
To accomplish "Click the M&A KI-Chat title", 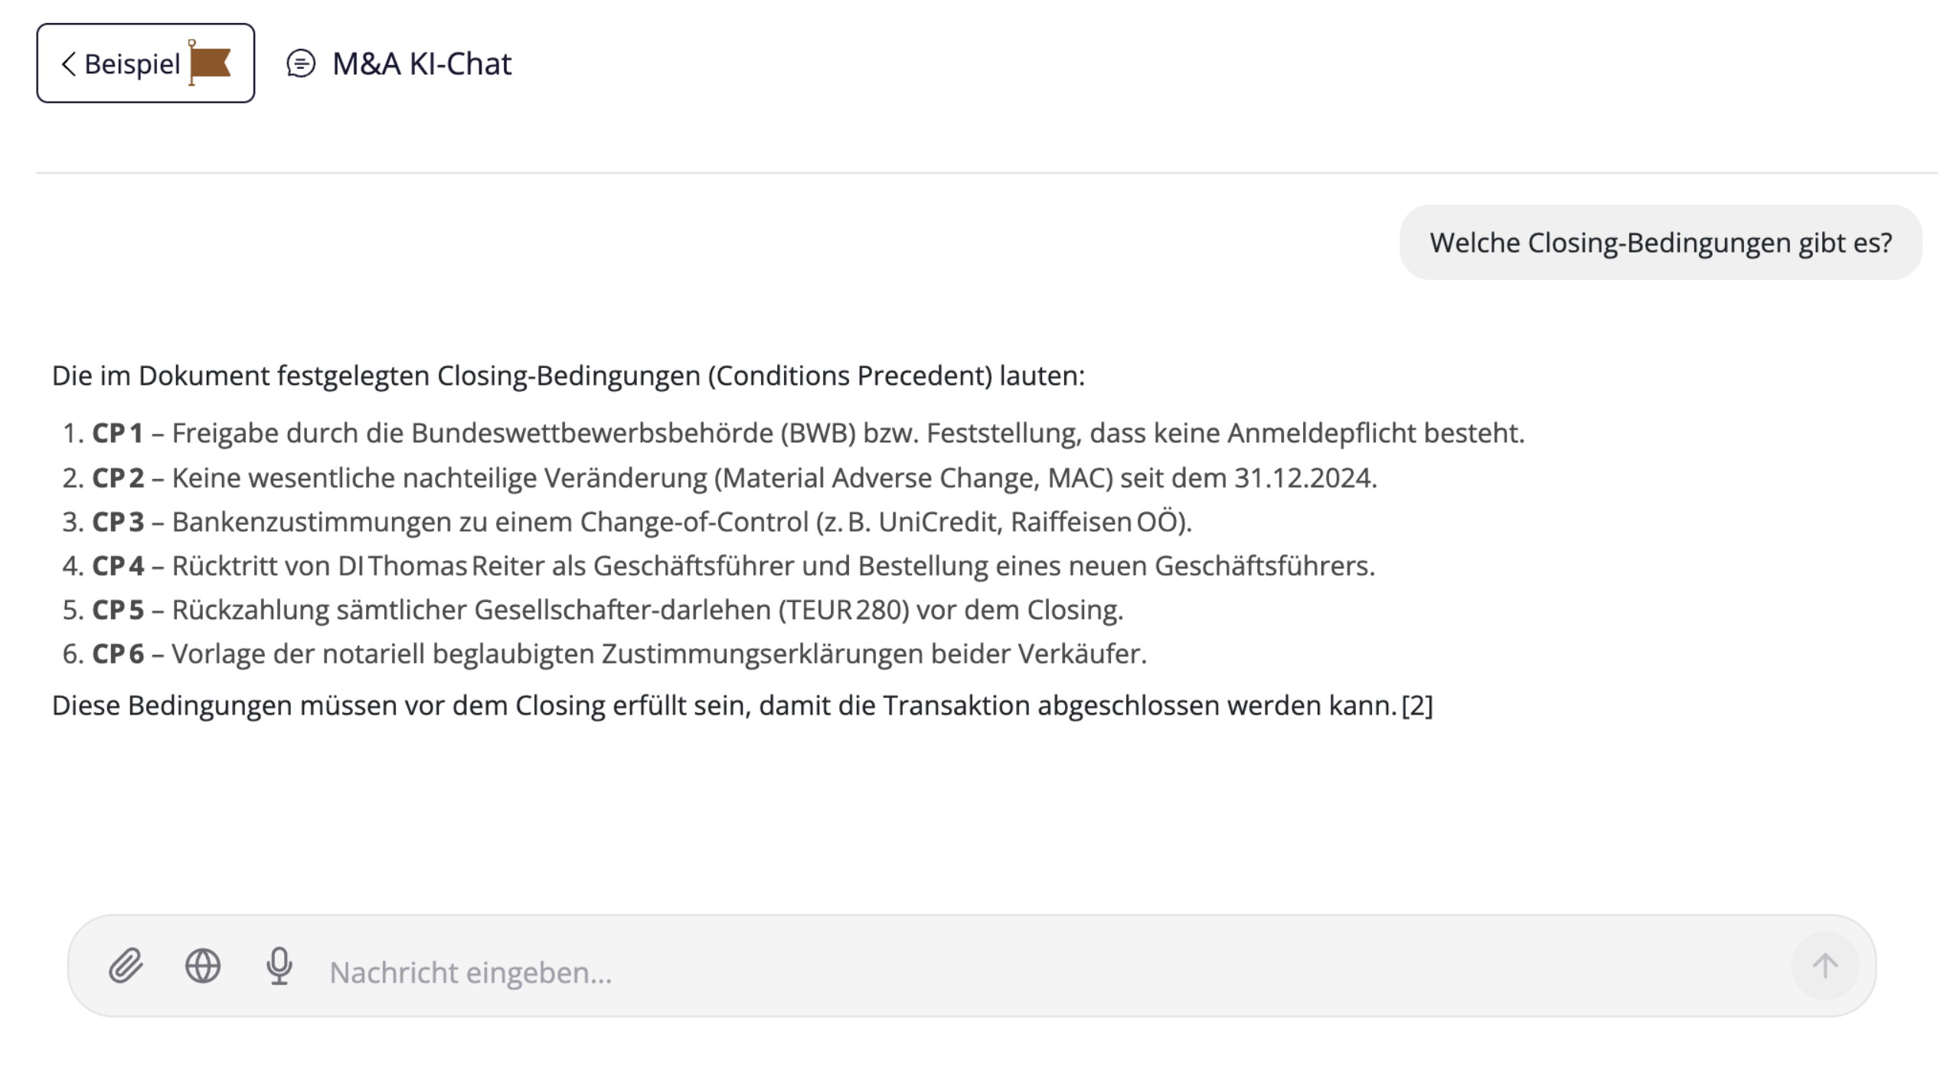I will pos(422,64).
